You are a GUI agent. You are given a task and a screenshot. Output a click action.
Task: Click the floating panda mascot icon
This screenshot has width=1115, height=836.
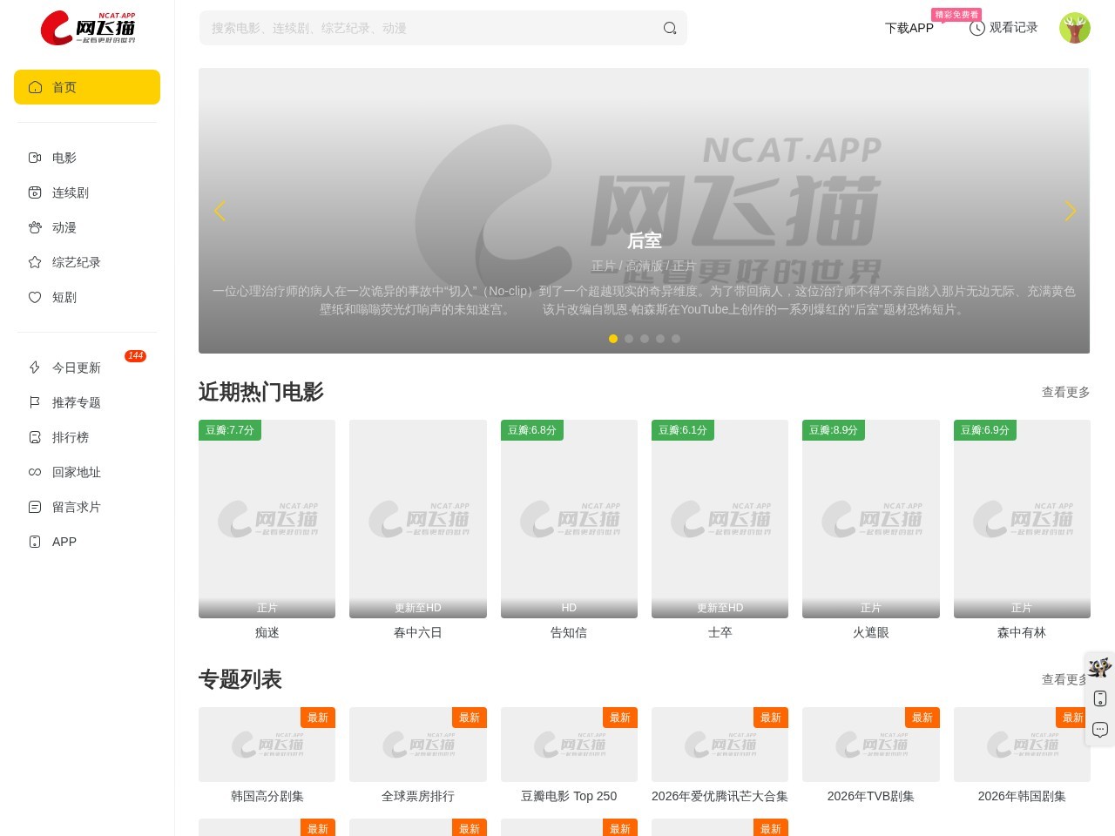pos(1100,667)
